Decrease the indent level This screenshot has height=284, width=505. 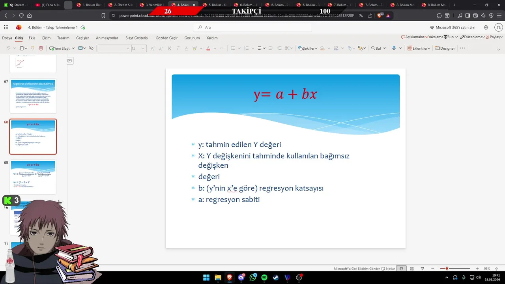271,48
